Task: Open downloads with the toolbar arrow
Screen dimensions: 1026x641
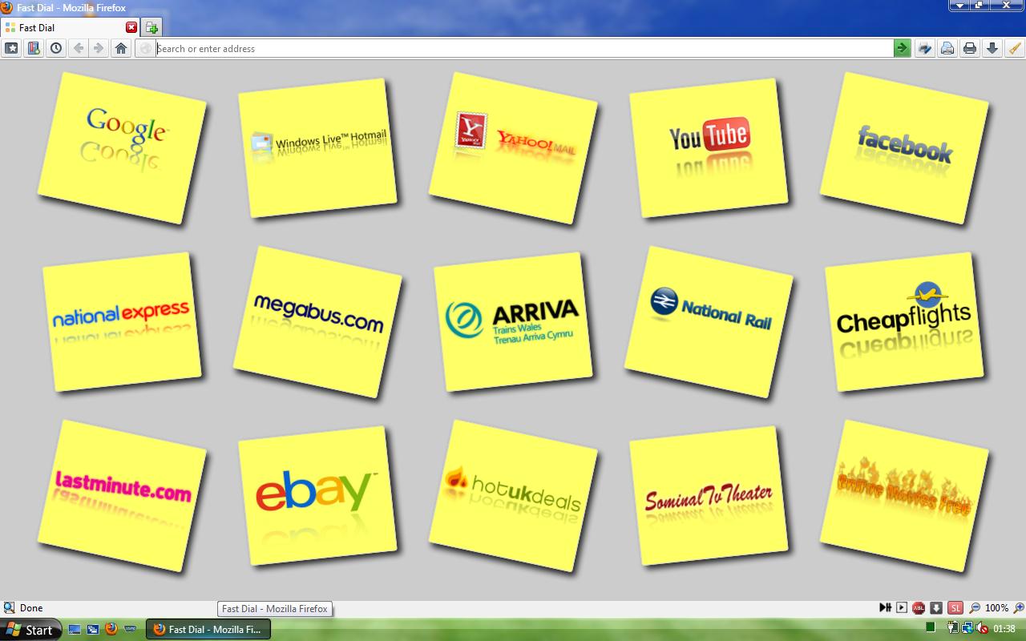Action: pos(992,48)
